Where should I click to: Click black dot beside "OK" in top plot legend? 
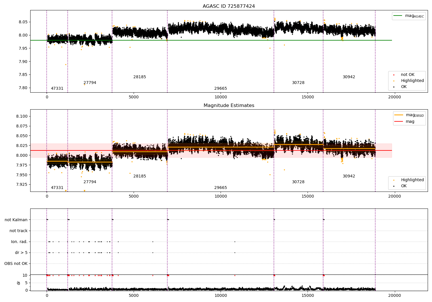(x=394, y=87)
